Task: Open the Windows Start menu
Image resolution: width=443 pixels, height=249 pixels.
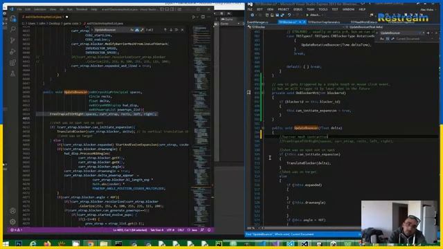Action: tap(6, 243)
